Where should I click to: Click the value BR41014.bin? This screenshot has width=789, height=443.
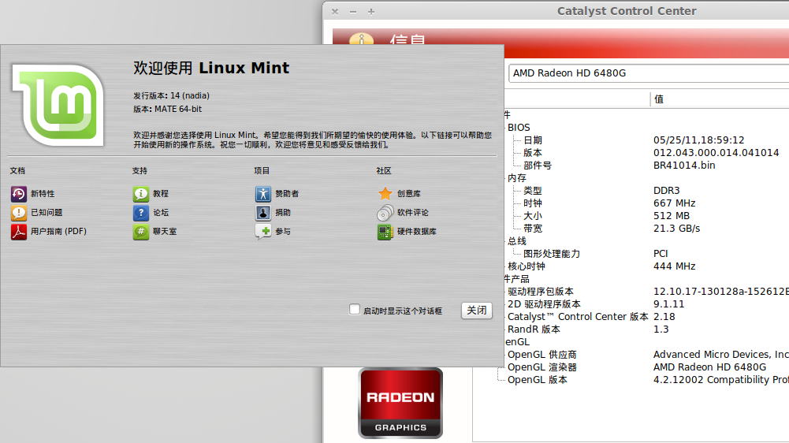tap(684, 165)
